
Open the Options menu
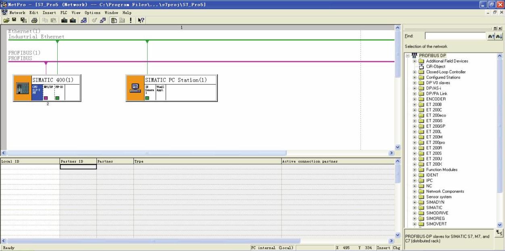(x=92, y=12)
